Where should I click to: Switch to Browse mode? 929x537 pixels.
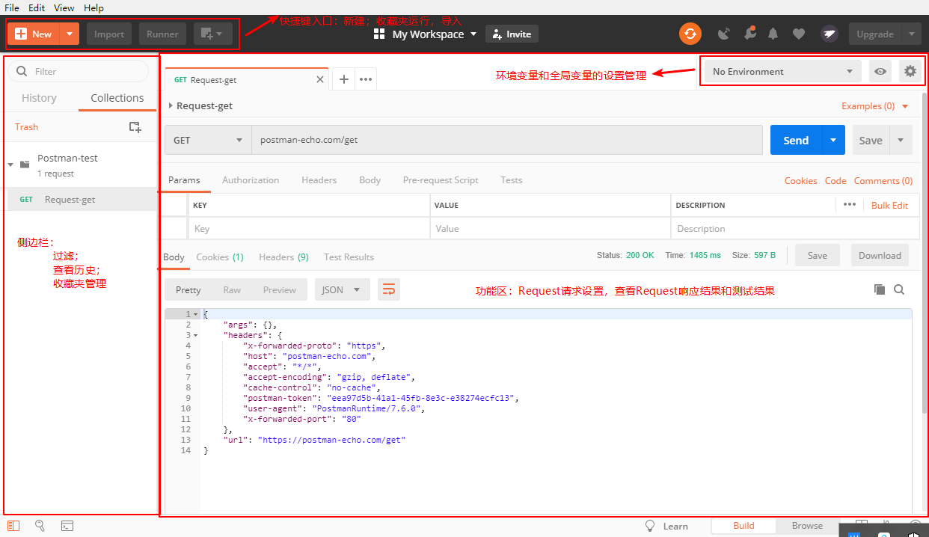[807, 526]
